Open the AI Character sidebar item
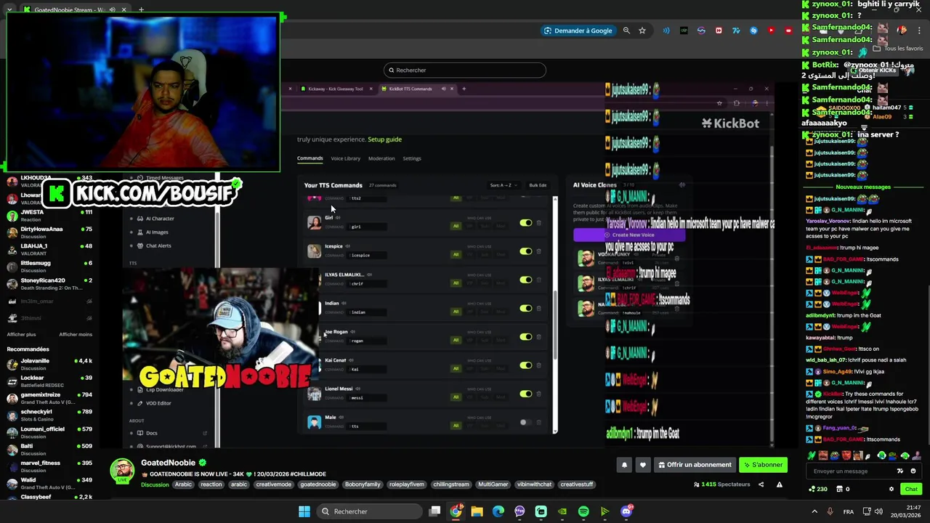Viewport: 930px width, 523px height. click(160, 218)
